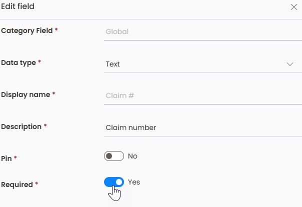Image resolution: width=302 pixels, height=207 pixels.
Task: Click the Description field 'Claim number'
Action: point(203,127)
